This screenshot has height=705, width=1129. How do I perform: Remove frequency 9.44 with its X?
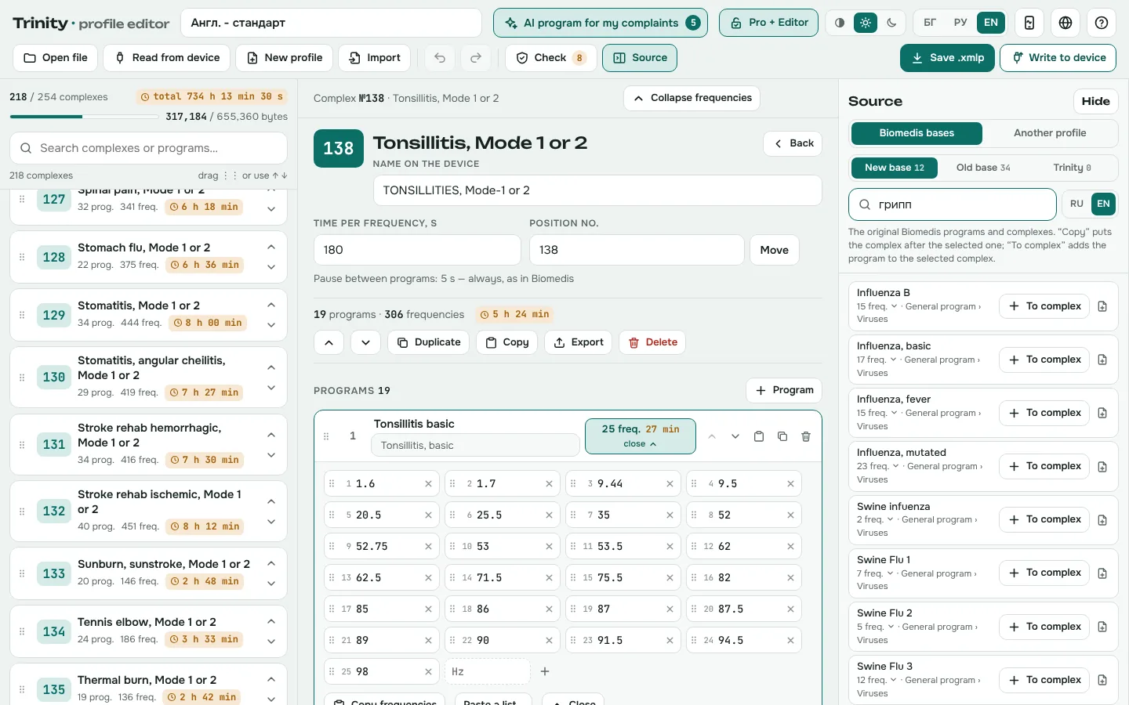click(x=670, y=484)
